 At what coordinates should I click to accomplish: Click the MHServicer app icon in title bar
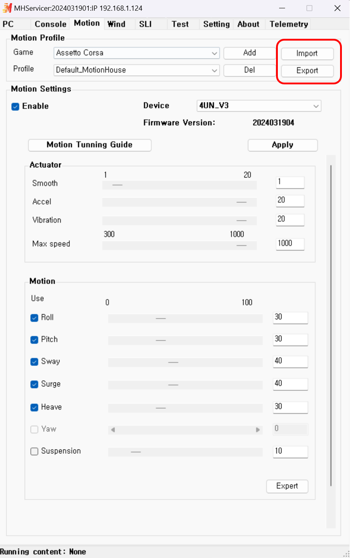7,8
